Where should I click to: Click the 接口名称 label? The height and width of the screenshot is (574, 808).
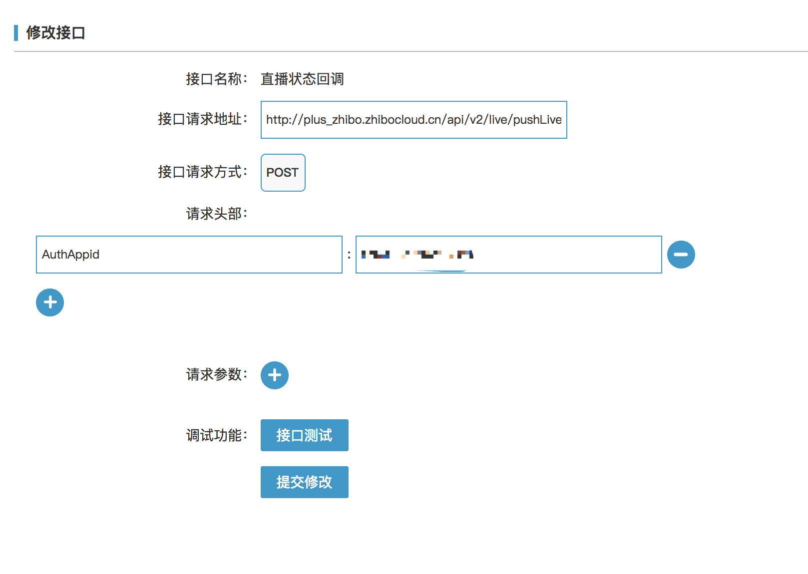coord(217,79)
